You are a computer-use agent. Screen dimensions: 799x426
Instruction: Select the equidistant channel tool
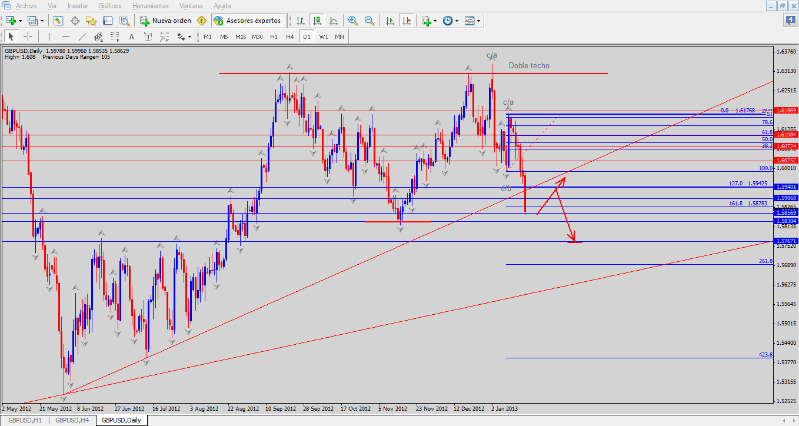[98, 36]
